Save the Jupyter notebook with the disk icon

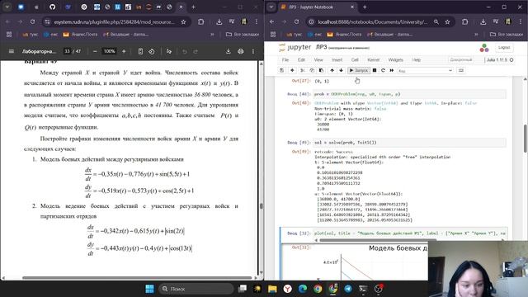click(282, 70)
